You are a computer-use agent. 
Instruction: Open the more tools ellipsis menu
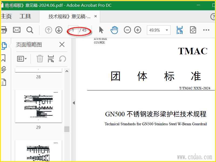point(206,30)
